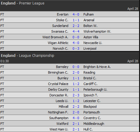
Task: Open the Doncaster R. 2 - 3 score
Action: (x=76, y=95)
